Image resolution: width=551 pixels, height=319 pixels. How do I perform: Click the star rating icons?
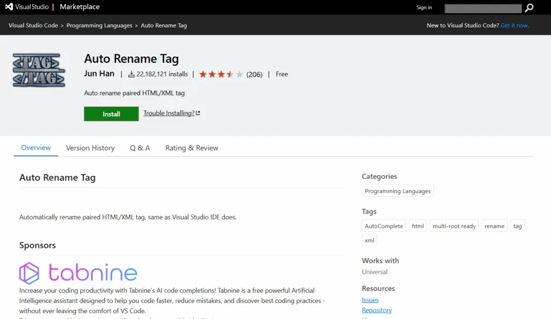click(x=221, y=74)
